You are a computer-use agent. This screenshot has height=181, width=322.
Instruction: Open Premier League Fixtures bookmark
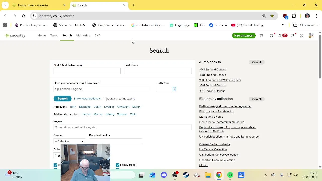tap(32, 25)
